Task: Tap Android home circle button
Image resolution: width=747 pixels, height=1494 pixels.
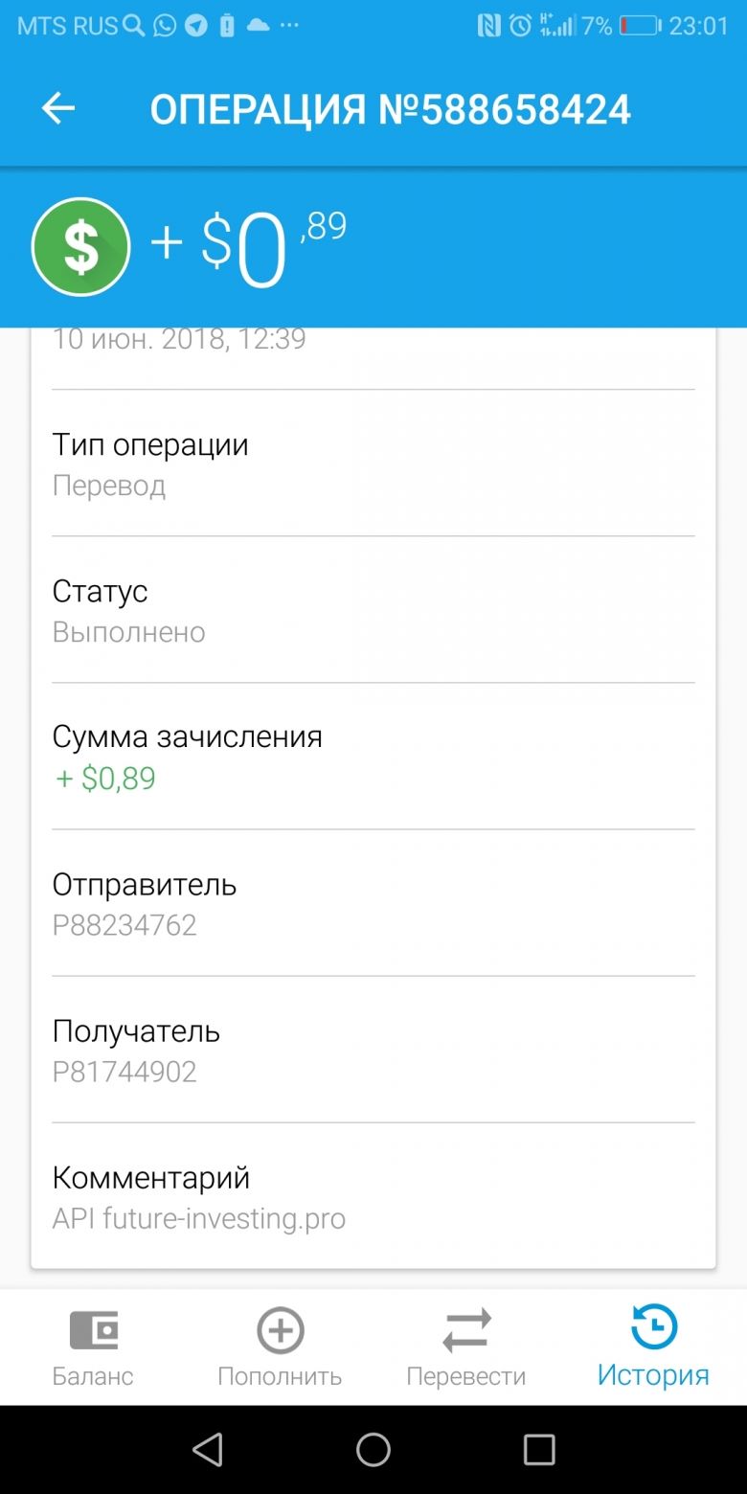Action: tap(373, 1450)
